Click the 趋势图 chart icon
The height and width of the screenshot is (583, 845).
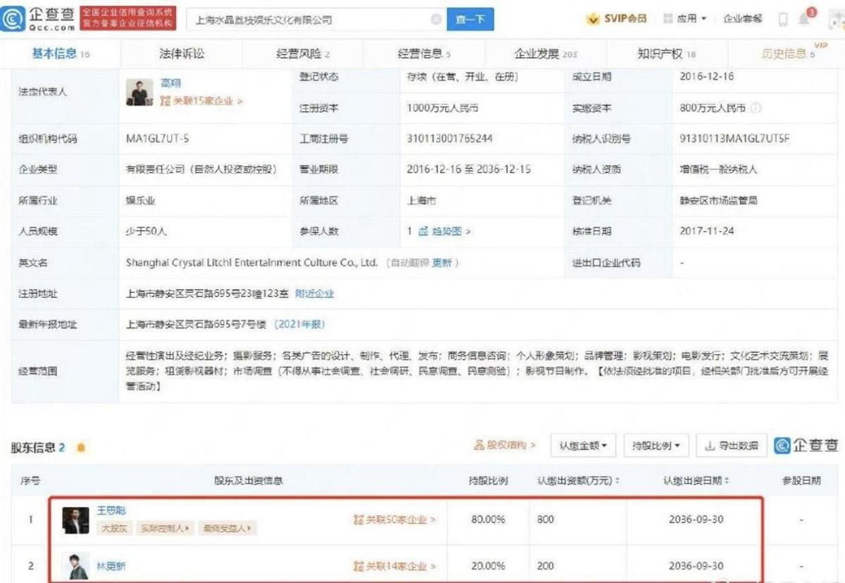[x=423, y=231]
